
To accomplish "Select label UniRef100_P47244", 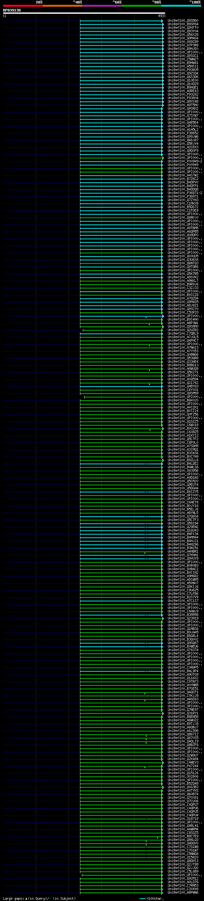I will [x=183, y=765].
